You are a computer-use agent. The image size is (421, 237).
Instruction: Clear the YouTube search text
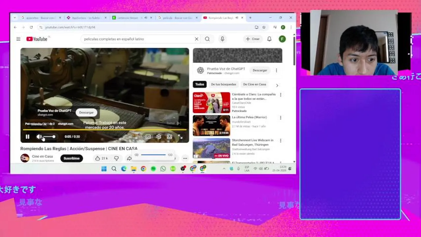coord(197,39)
